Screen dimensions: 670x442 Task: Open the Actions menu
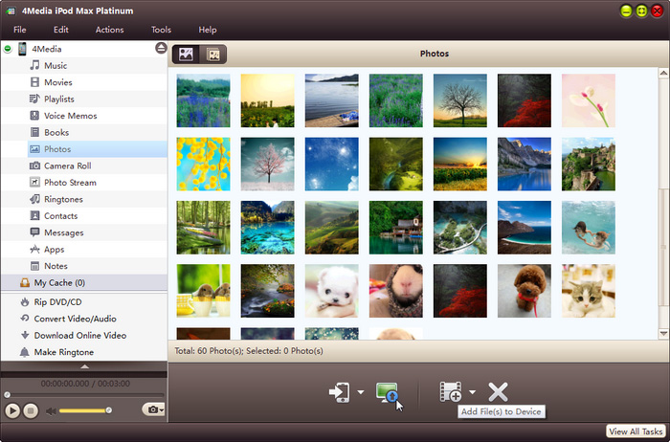coord(109,30)
